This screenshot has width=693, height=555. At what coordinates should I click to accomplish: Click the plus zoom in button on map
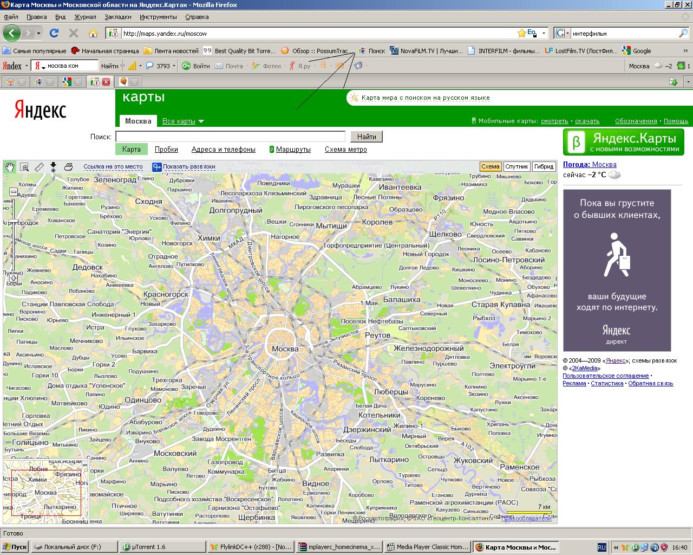tap(14, 278)
